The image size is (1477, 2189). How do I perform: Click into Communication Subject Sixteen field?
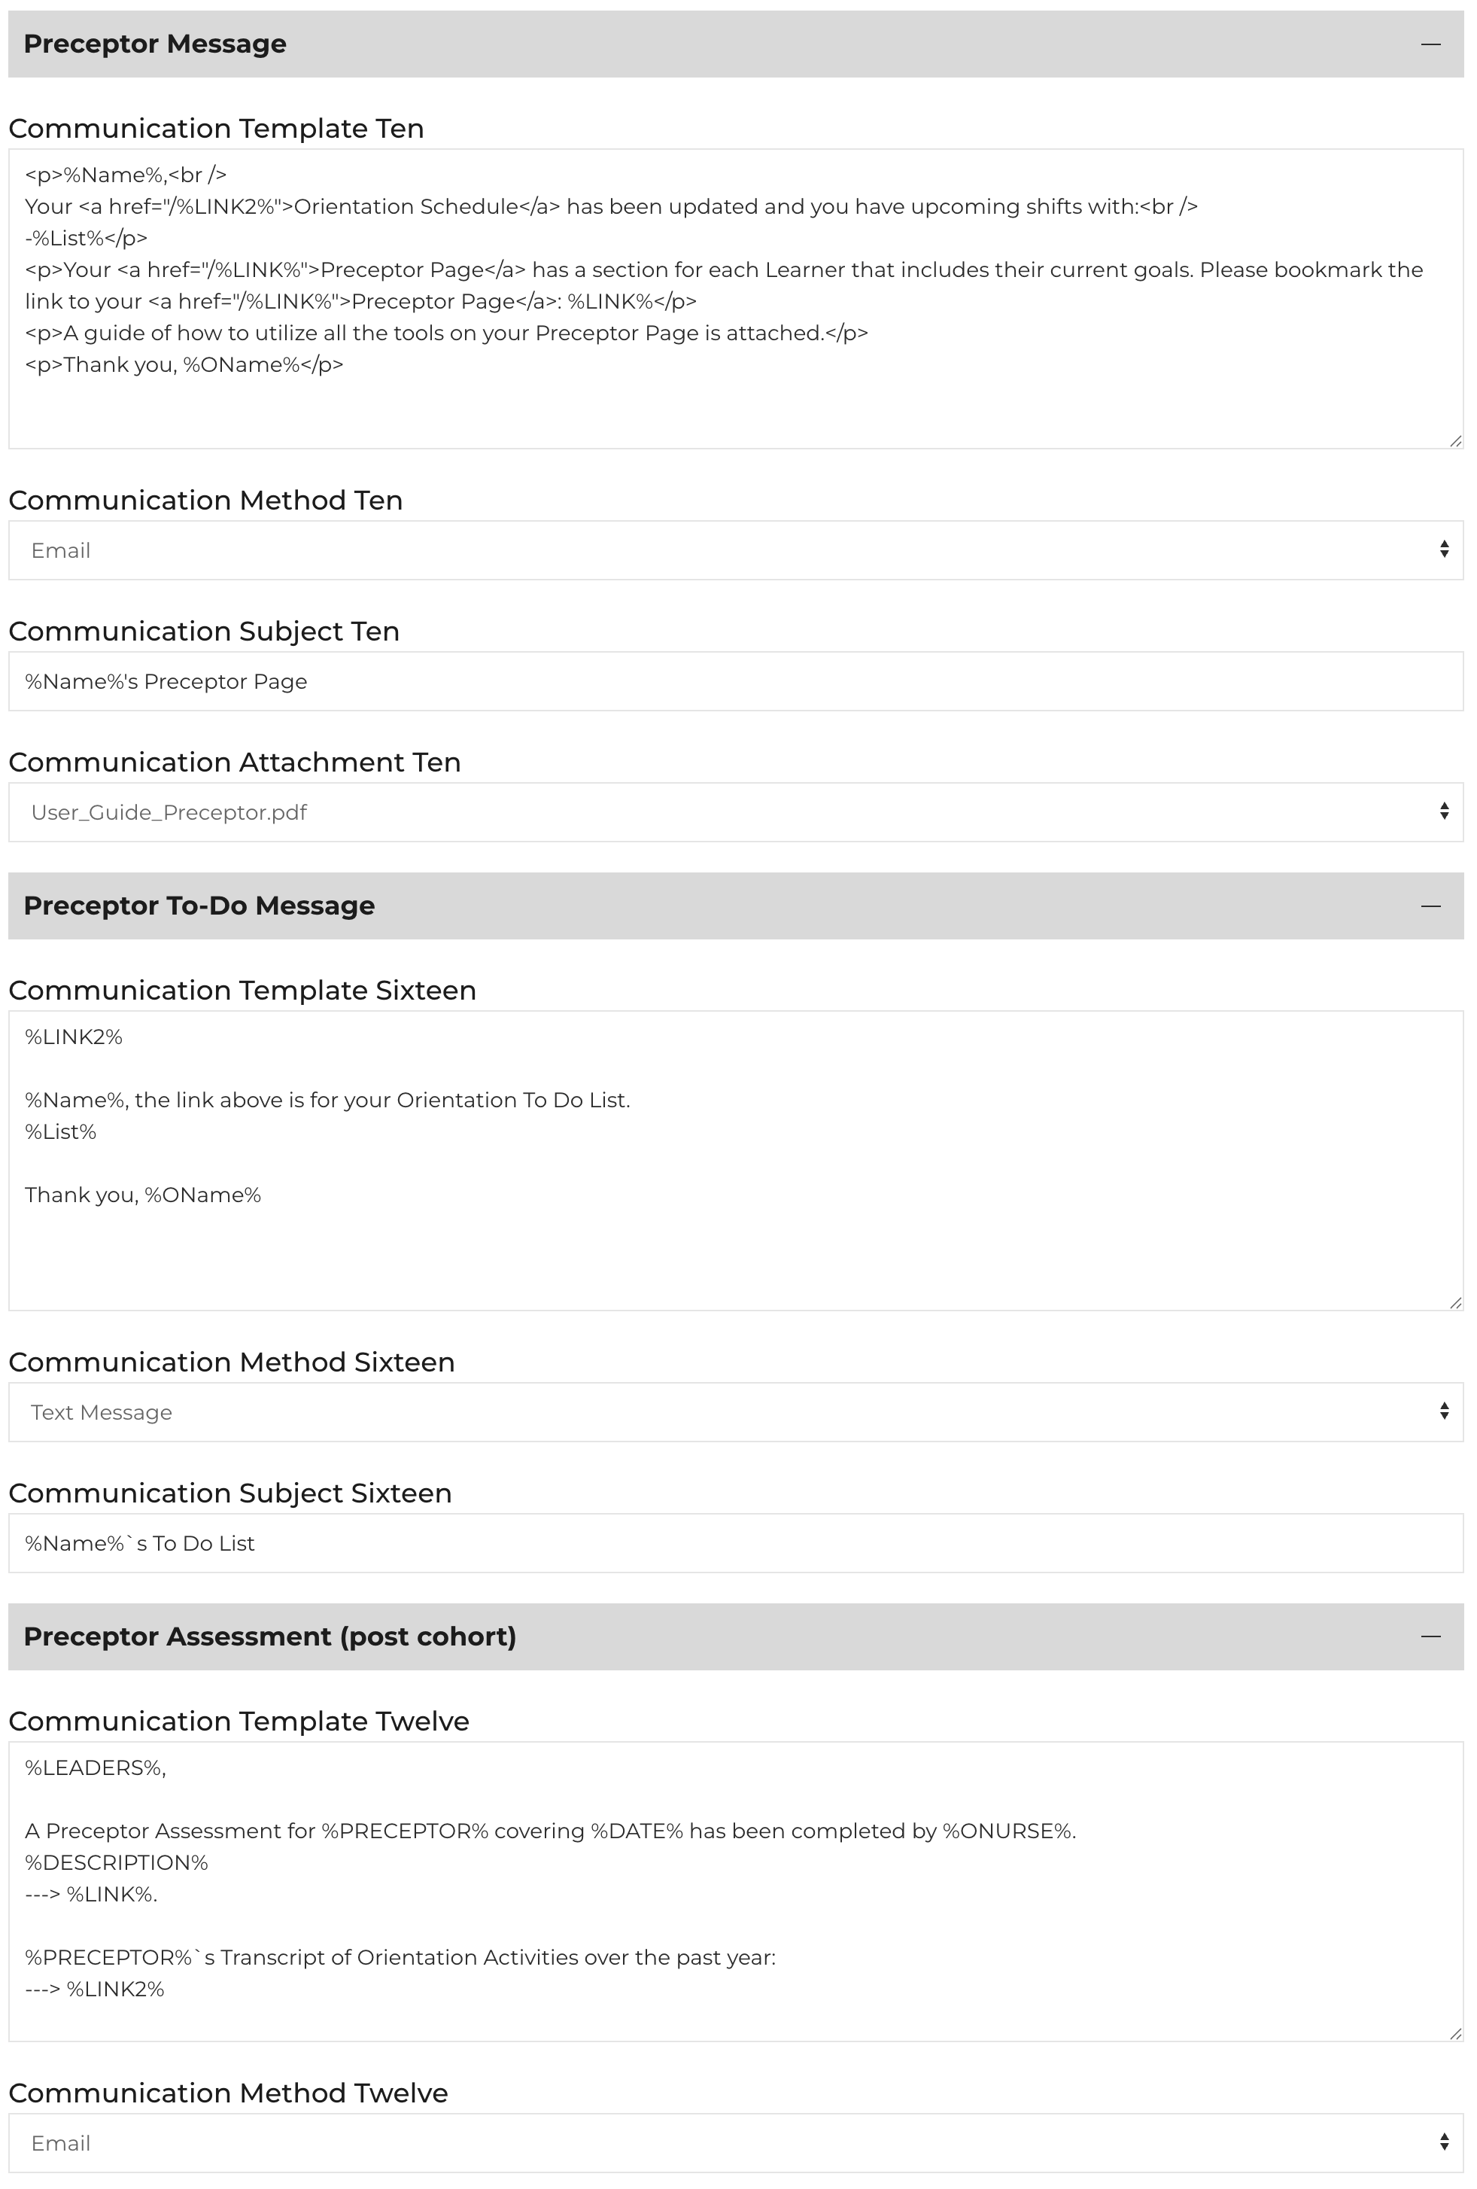(735, 1543)
